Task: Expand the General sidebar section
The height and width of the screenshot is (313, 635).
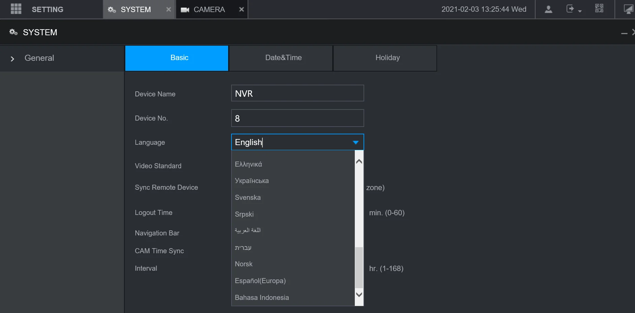Action: [x=12, y=59]
